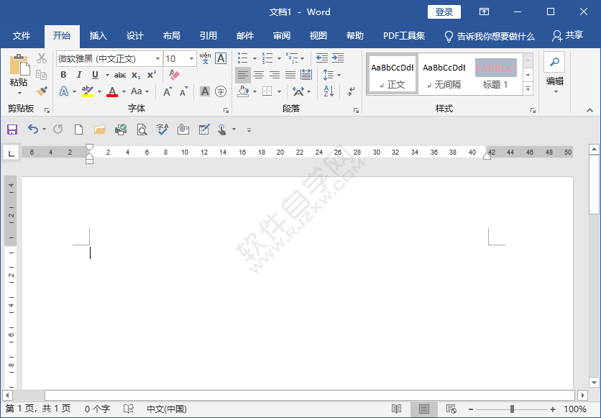Screen dimensions: 601x418
Task: Apply italic formatting
Action: (x=79, y=74)
